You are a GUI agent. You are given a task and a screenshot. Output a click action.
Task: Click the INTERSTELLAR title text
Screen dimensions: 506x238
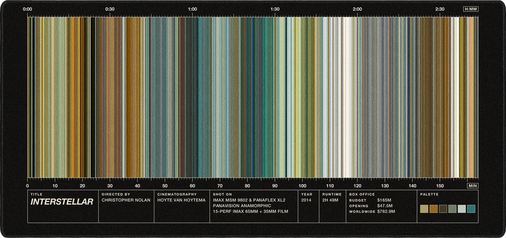(x=62, y=202)
